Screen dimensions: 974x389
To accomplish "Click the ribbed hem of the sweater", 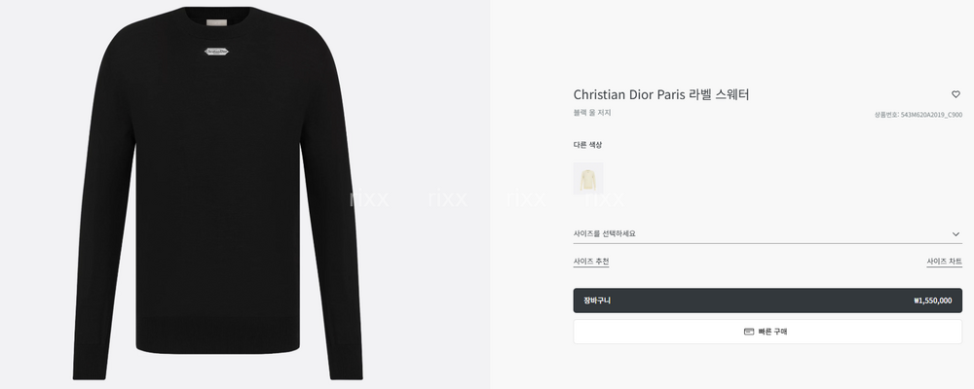I will click(214, 345).
